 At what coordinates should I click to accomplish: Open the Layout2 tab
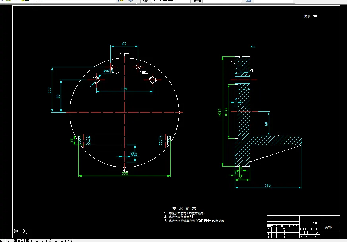click(60, 241)
